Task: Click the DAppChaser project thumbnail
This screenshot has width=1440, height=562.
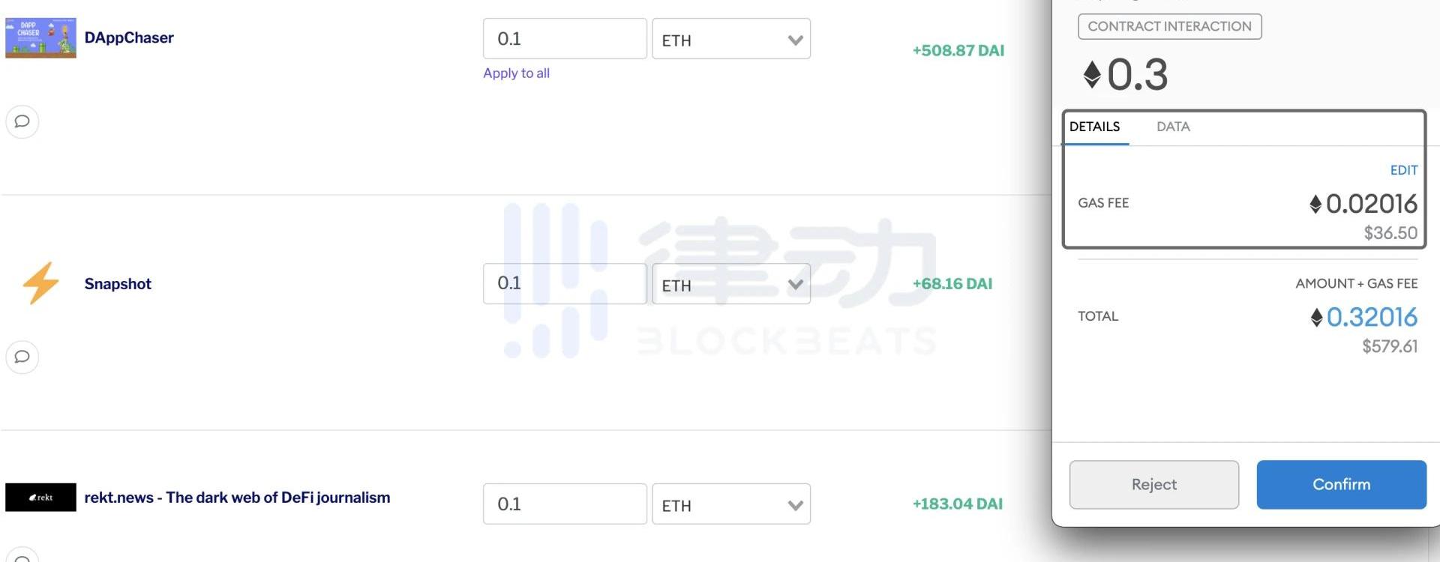Action: pyautogui.click(x=40, y=37)
